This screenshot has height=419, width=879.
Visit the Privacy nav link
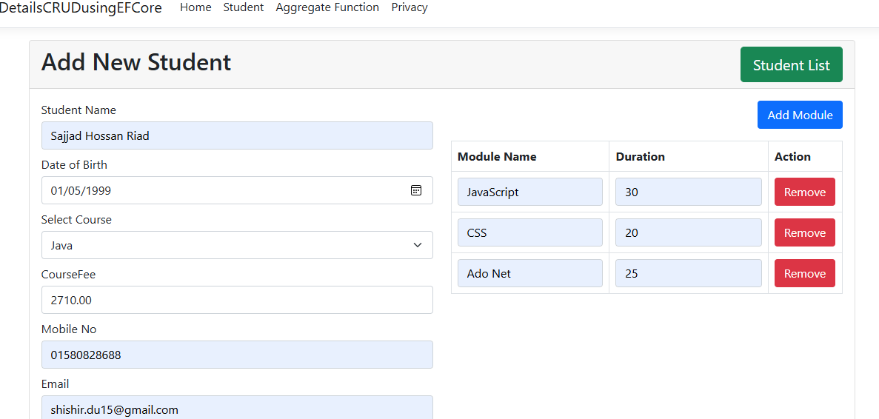click(410, 7)
